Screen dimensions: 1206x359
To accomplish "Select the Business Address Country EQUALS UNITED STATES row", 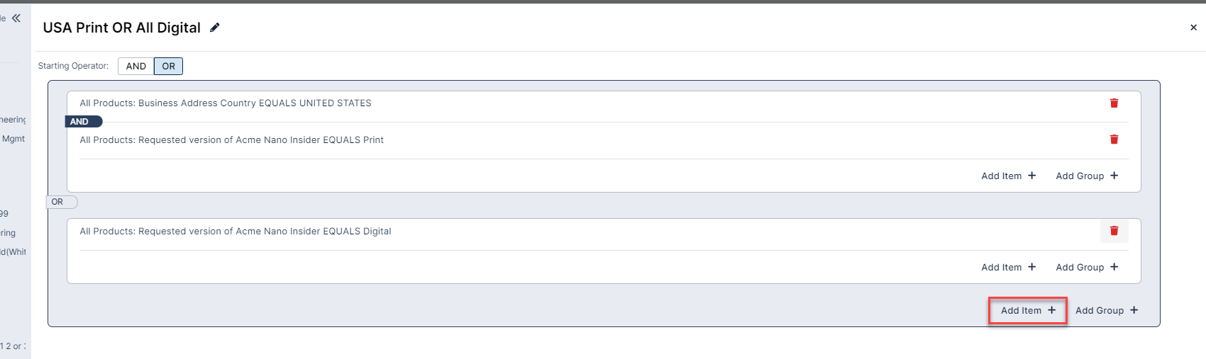I will click(x=226, y=103).
